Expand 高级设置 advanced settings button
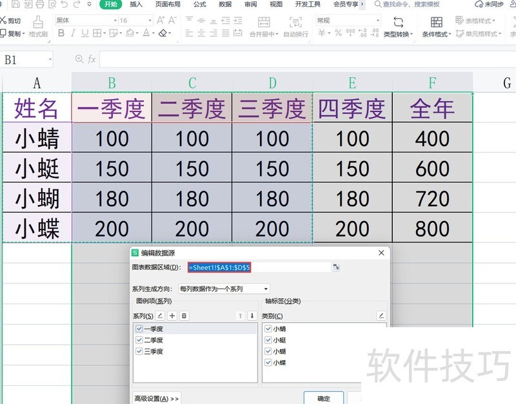The height and width of the screenshot is (404, 516). (157, 398)
